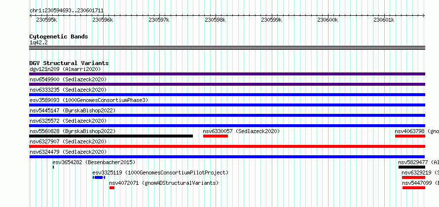Viewport: 439px width, 207px height.
Task: Select the blue bar under esv3589093
Action: point(227,105)
